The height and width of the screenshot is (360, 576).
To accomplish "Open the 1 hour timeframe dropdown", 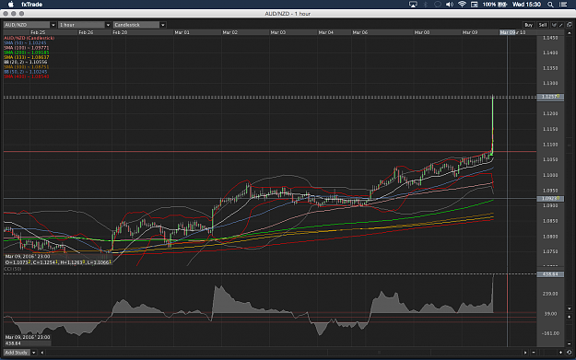I will pos(85,25).
